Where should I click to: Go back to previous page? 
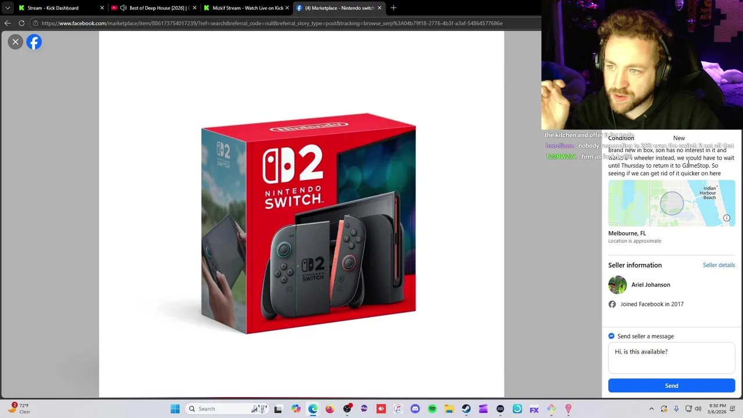tap(8, 23)
